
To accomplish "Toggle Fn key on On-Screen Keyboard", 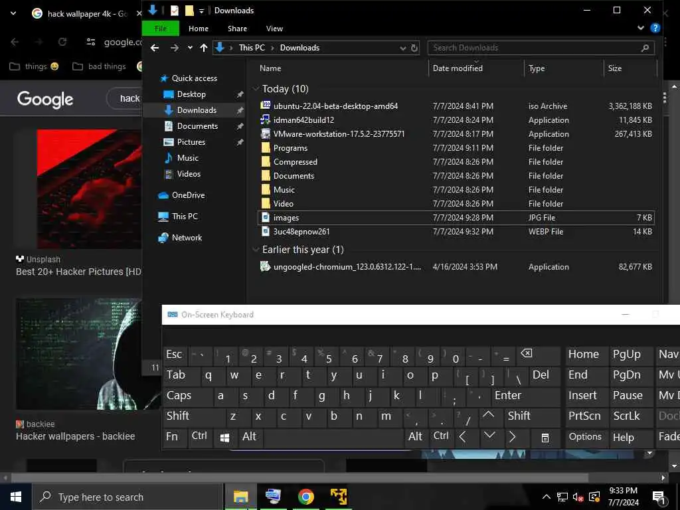I will pyautogui.click(x=175, y=437).
